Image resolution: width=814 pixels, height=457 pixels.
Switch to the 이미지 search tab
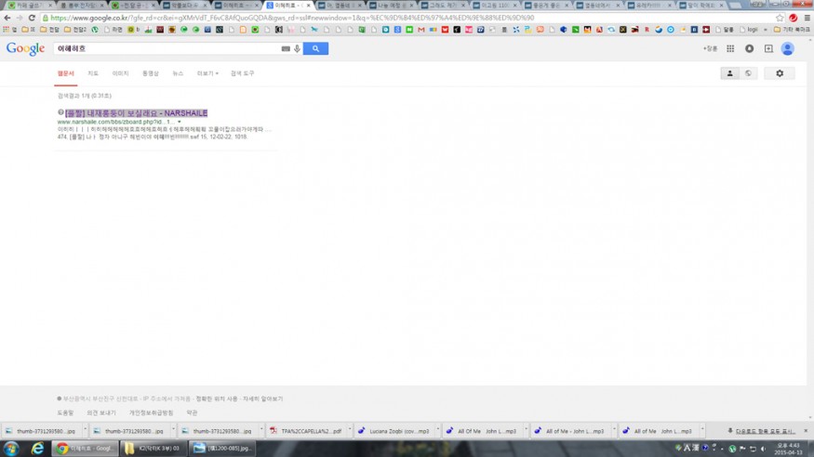click(120, 73)
